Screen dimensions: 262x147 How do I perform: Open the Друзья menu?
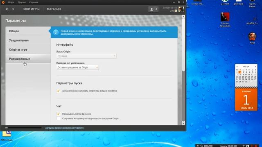[x=22, y=2]
